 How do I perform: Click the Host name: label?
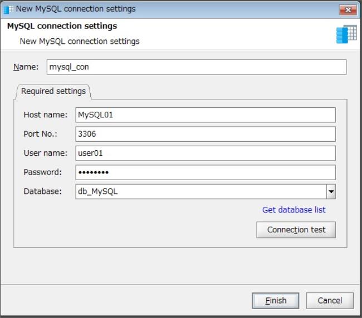pyautogui.click(x=46, y=115)
